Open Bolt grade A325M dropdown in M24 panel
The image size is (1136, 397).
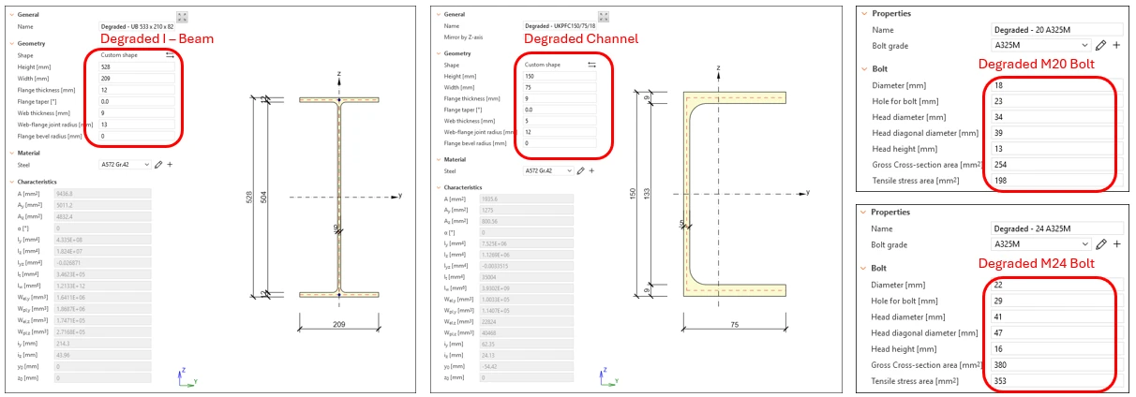1041,244
